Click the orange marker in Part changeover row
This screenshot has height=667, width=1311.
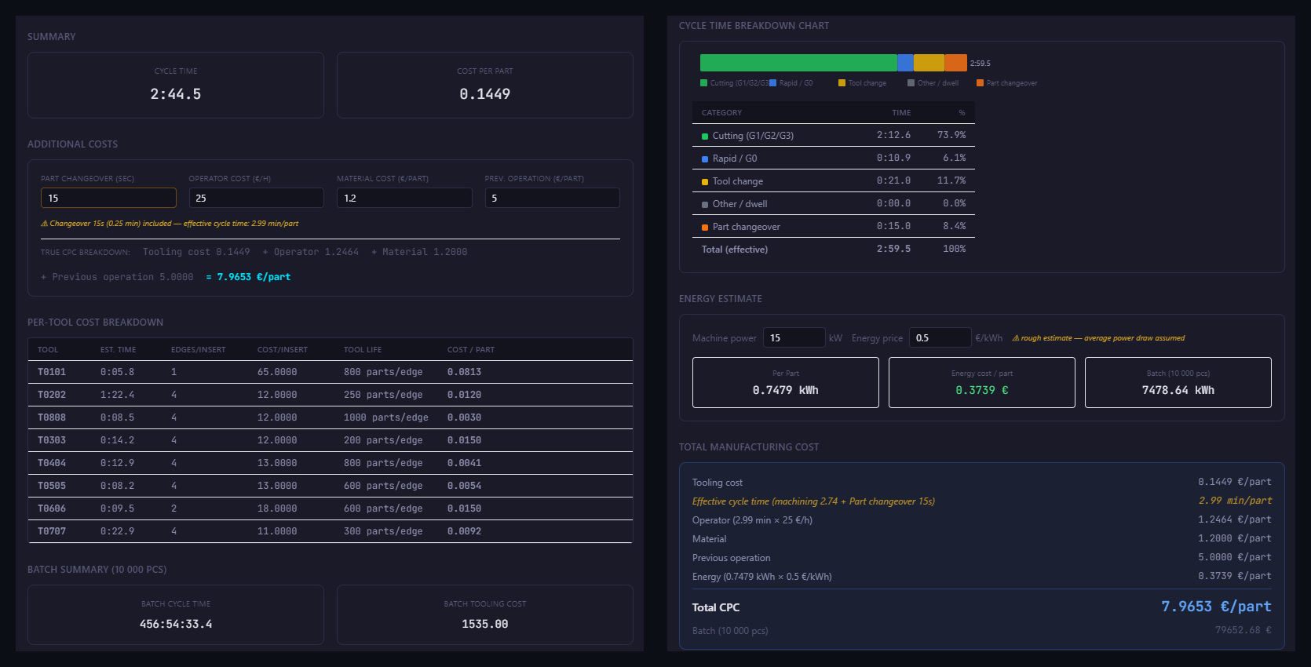coord(705,228)
